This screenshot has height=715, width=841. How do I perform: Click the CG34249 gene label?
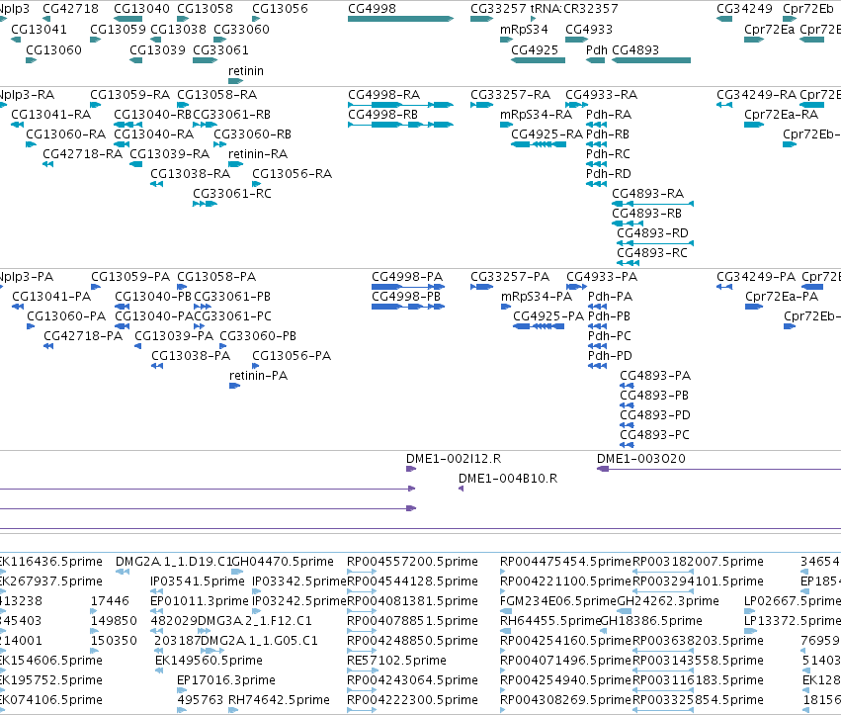coord(744,9)
